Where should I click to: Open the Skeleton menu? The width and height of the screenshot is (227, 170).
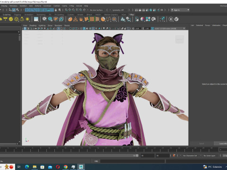click(23, 6)
